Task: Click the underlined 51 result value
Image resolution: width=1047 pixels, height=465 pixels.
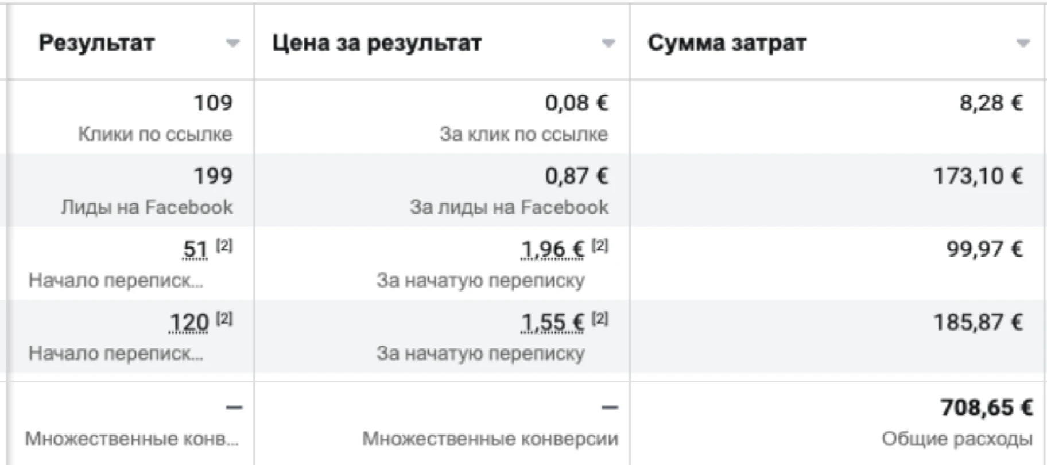Action: click(195, 250)
